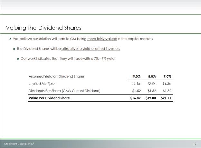The height and width of the screenshot is (148, 201).
Task: Click the slide title 'Valuing the Dividend Shares'
Action: (x=43, y=28)
